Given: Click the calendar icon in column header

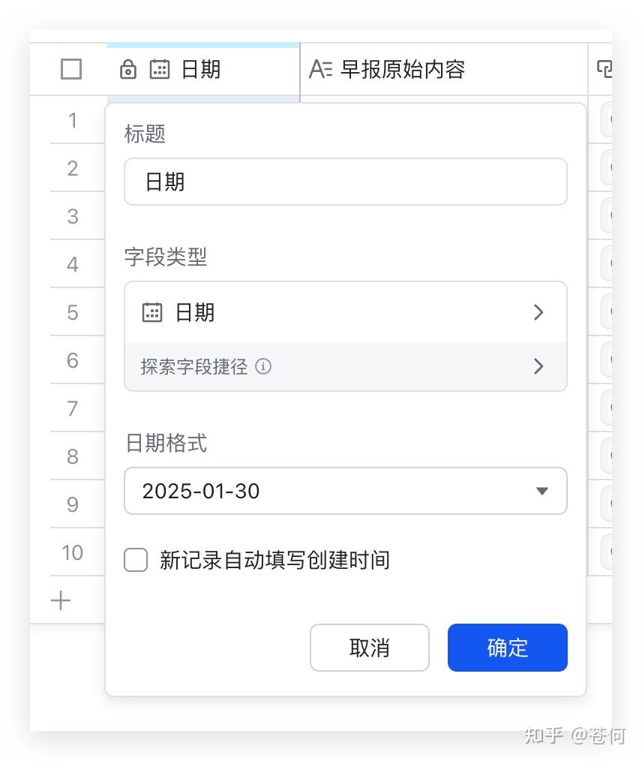Looking at the screenshot, I should coord(159,69).
